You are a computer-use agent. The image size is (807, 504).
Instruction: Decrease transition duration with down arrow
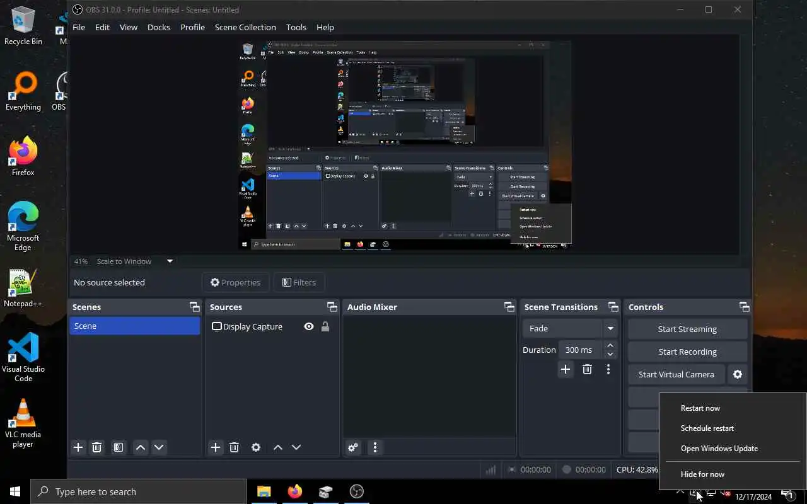(x=610, y=354)
